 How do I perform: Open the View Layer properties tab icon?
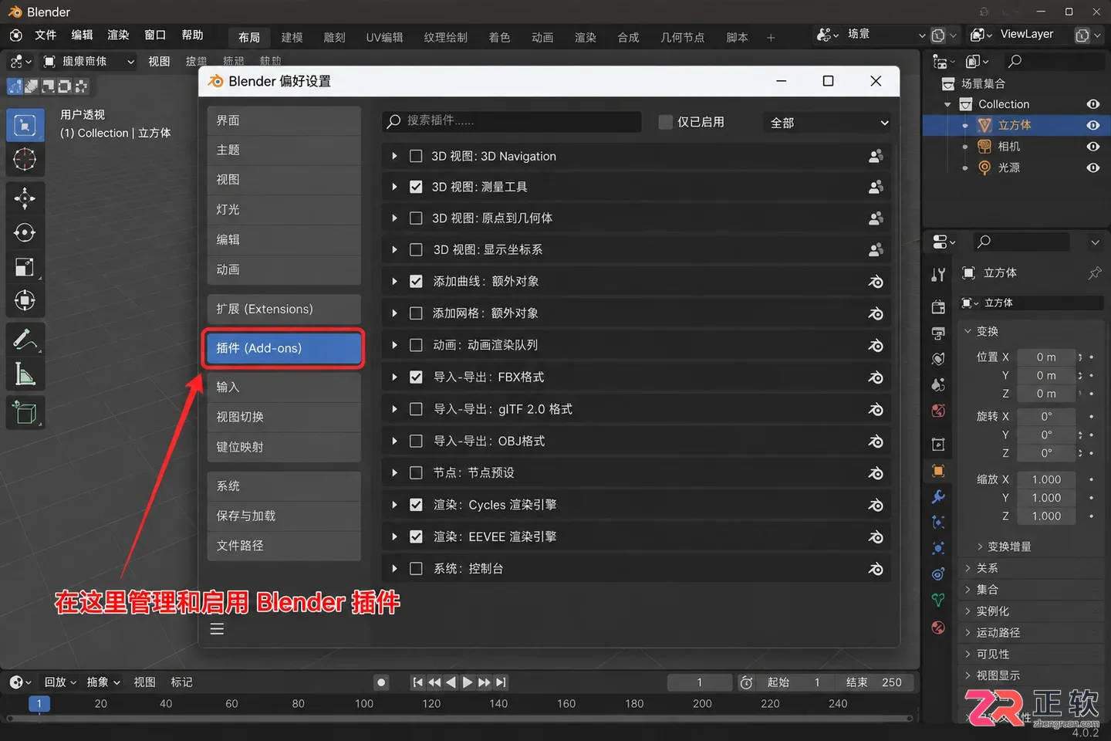coord(938,359)
